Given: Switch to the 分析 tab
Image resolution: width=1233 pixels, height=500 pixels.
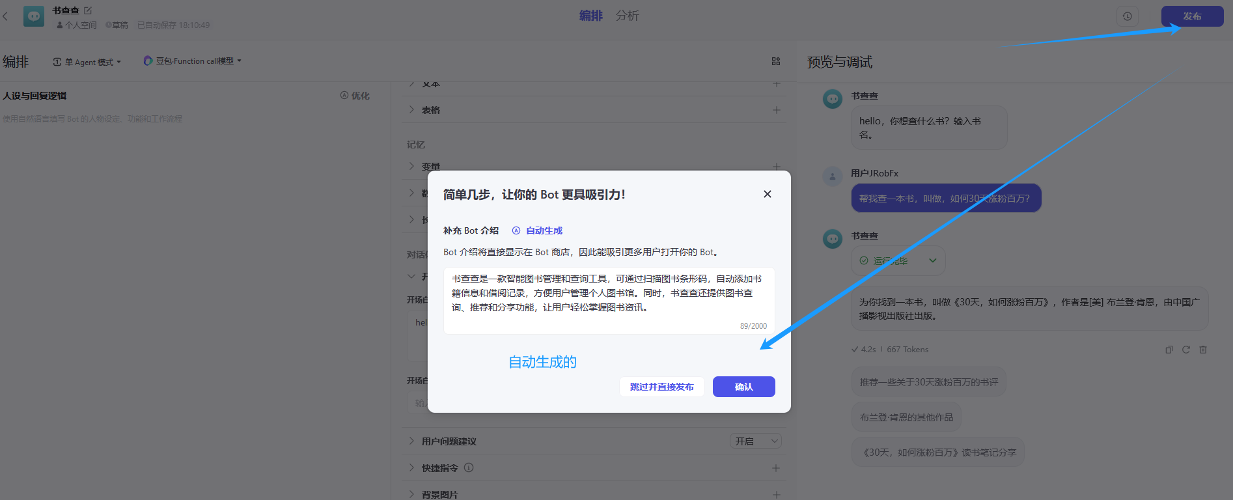Looking at the screenshot, I should click(627, 16).
